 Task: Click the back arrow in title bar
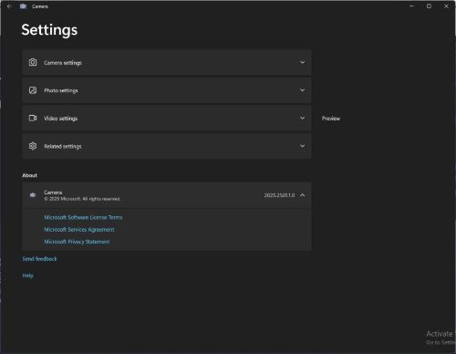pos(9,6)
